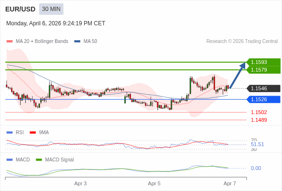The image size is (282, 191).
Task: Click the 'MA 20 + Bollinger Bands' legend label
Action: tap(42, 42)
